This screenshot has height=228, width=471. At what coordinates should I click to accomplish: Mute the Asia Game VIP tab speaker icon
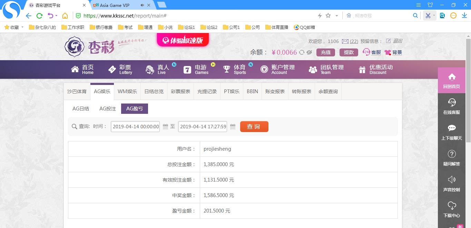[143, 5]
